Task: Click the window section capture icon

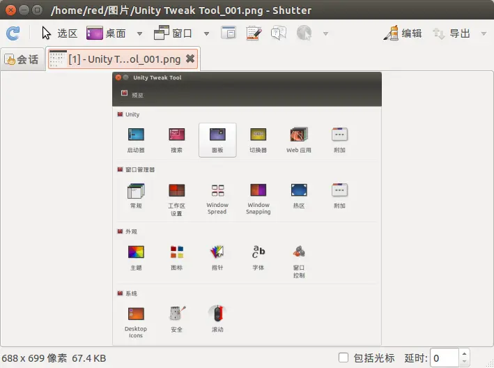Action: click(x=229, y=33)
